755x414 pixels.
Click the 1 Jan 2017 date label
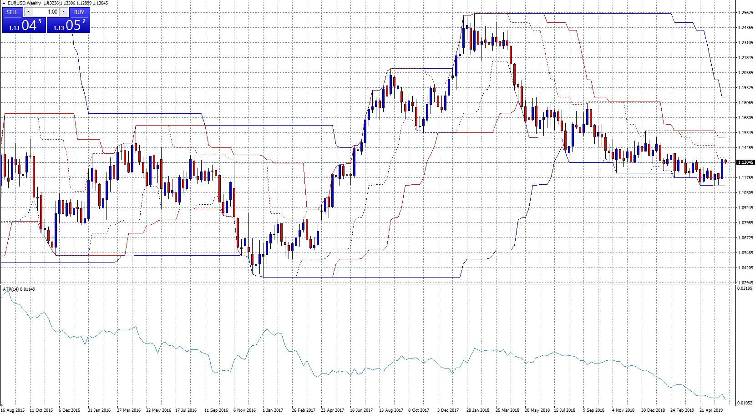(273, 410)
